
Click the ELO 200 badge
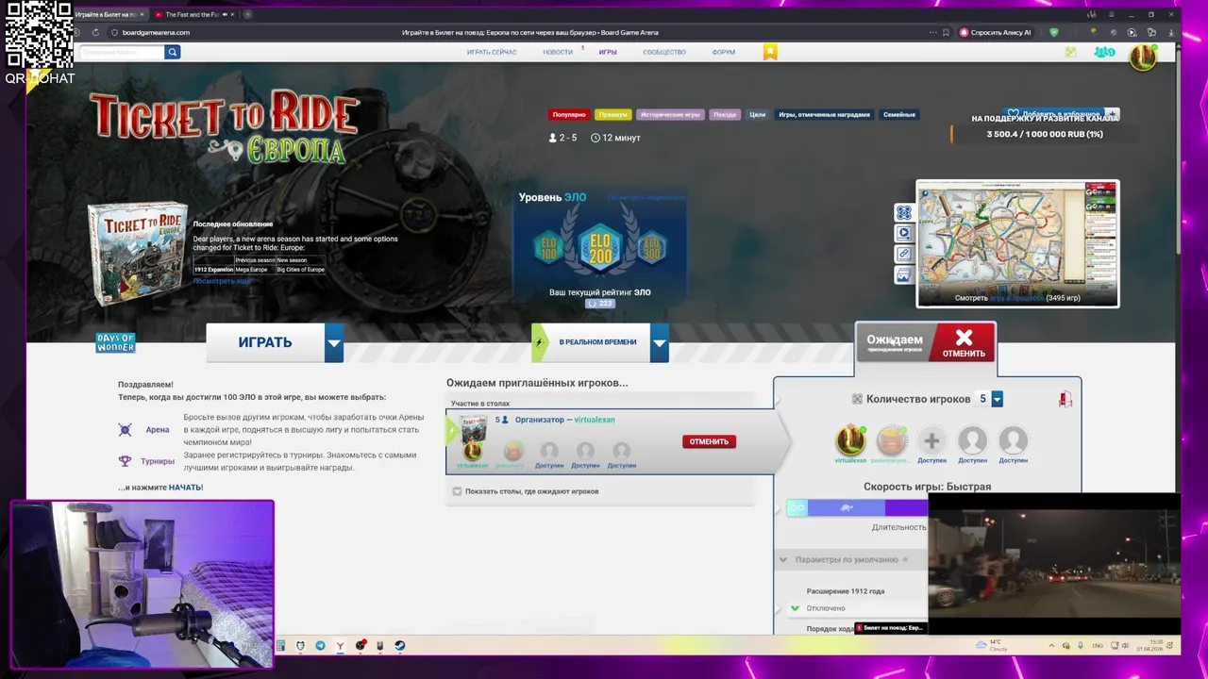600,248
